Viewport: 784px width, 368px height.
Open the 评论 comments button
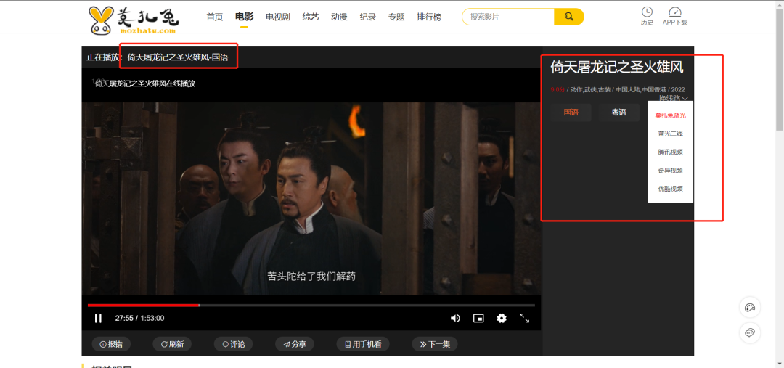point(233,344)
